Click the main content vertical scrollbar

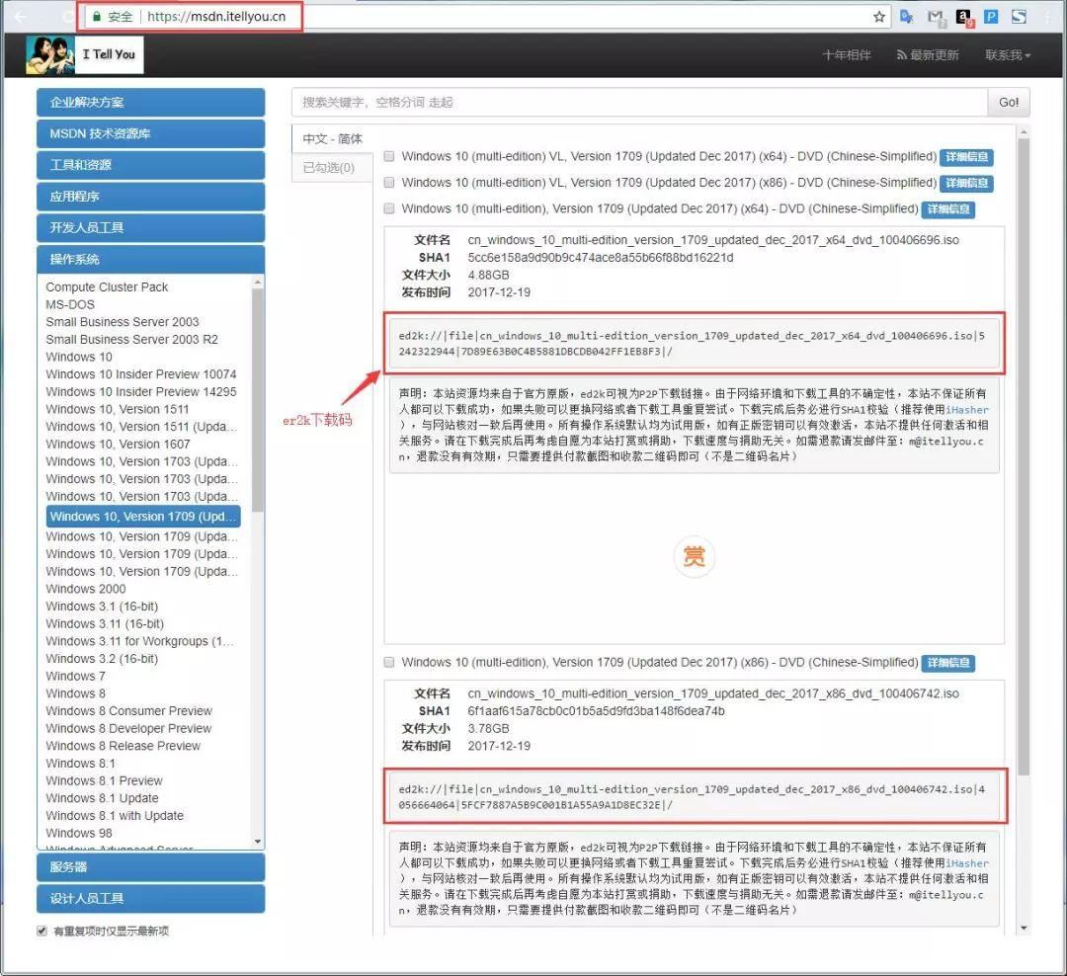[x=1024, y=456]
